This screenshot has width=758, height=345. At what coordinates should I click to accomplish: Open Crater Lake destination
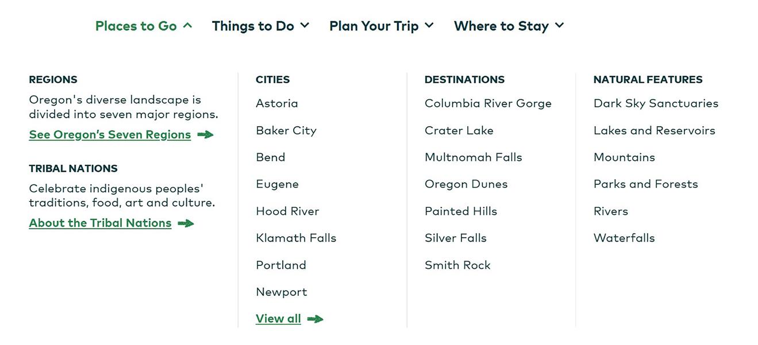click(459, 130)
